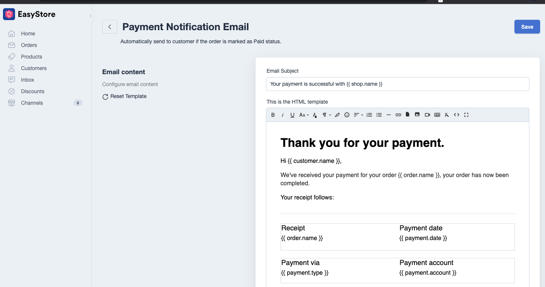This screenshot has height=287, width=545.
Task: Select the highlighter brush tool
Action: [x=337, y=115]
